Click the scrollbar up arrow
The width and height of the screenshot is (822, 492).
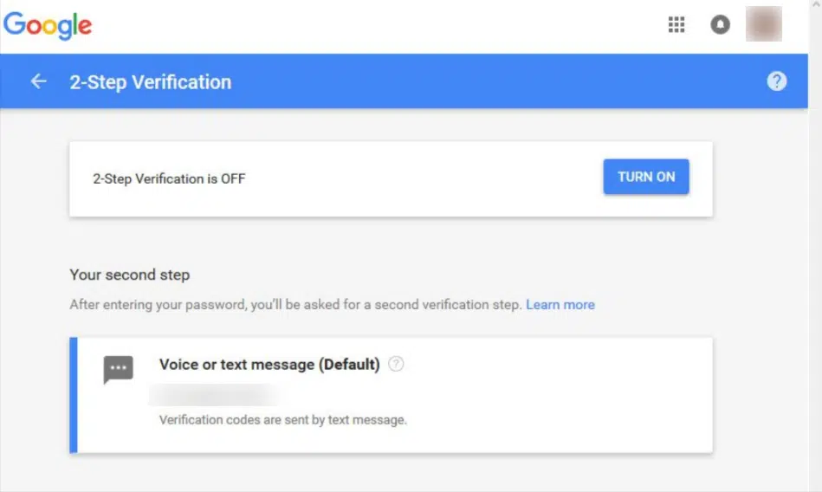pyautogui.click(x=816, y=4)
